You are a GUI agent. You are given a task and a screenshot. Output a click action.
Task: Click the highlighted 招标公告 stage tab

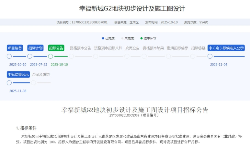[x=56, y=48]
